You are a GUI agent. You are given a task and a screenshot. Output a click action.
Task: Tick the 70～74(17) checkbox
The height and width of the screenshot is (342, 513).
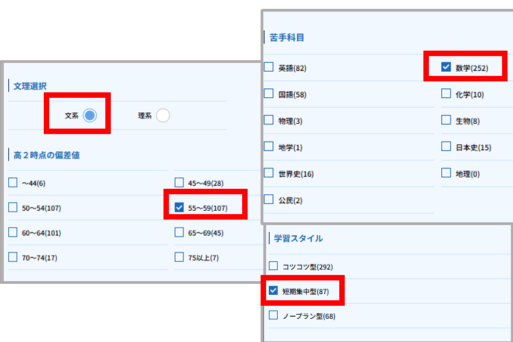13,257
